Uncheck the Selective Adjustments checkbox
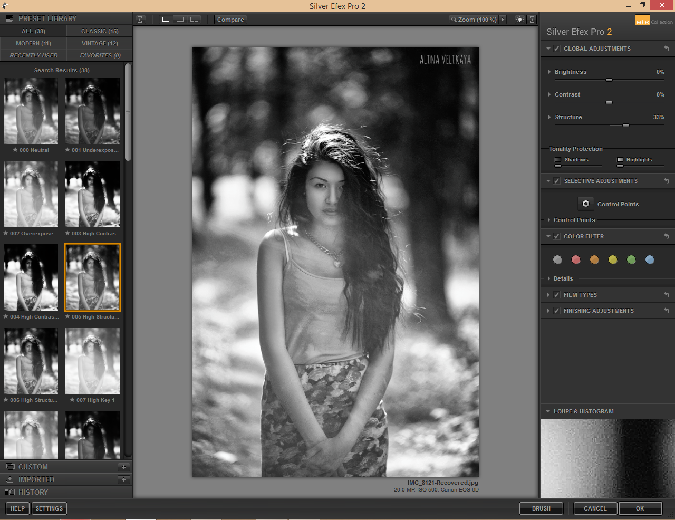Image resolution: width=675 pixels, height=520 pixels. (557, 181)
